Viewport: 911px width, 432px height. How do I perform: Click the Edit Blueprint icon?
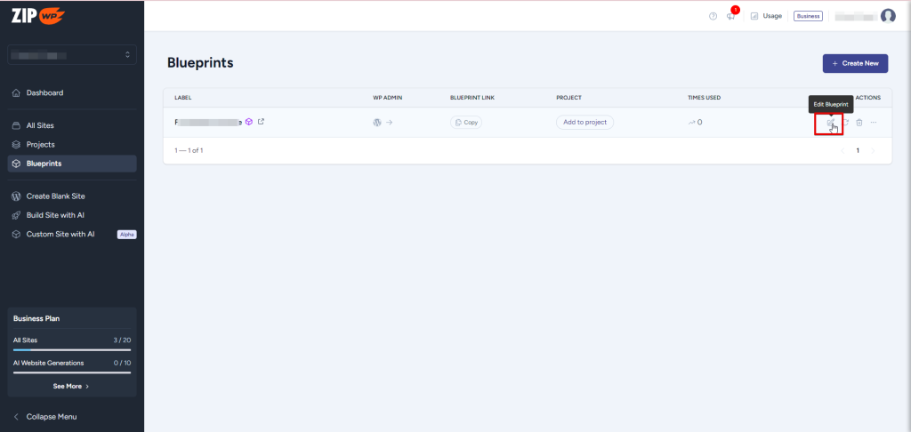[829, 123]
